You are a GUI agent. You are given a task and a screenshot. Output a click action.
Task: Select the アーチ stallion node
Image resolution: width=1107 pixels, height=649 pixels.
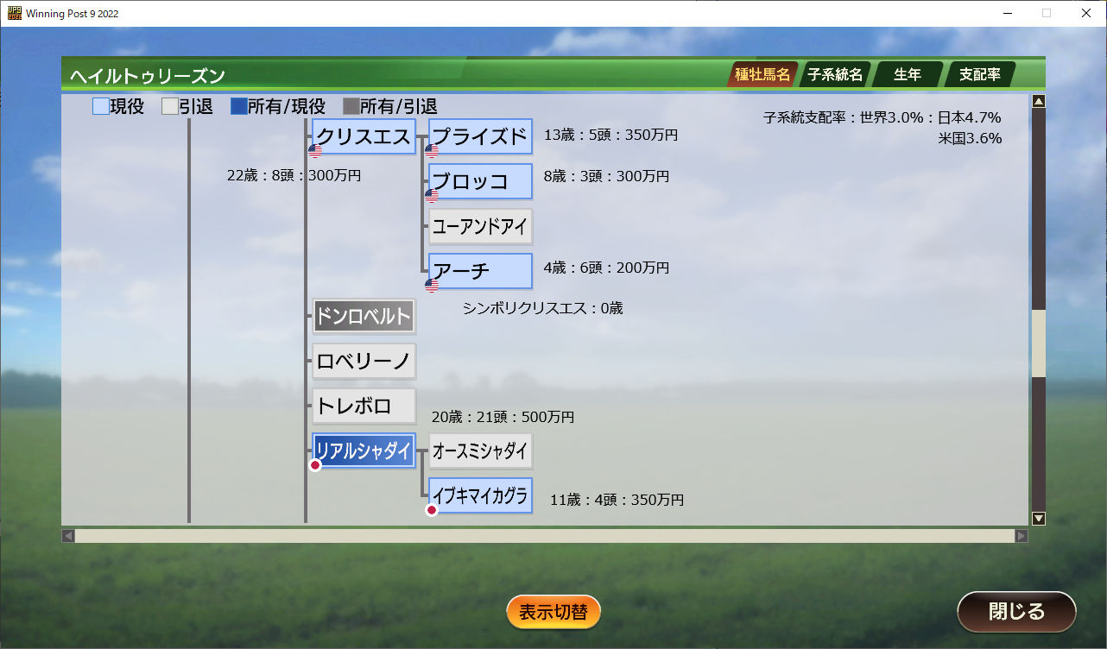(x=480, y=271)
